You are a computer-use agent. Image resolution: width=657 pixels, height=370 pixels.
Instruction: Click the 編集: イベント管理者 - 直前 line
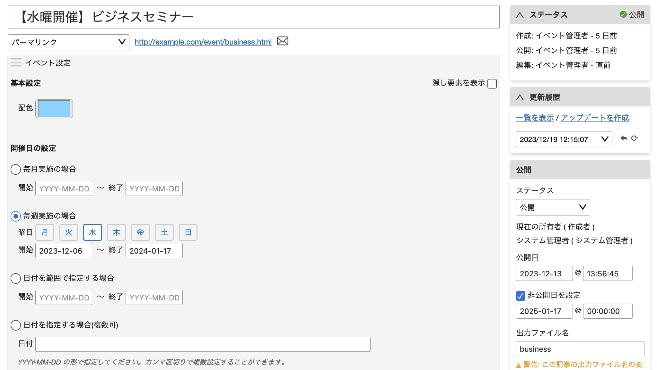coord(563,65)
